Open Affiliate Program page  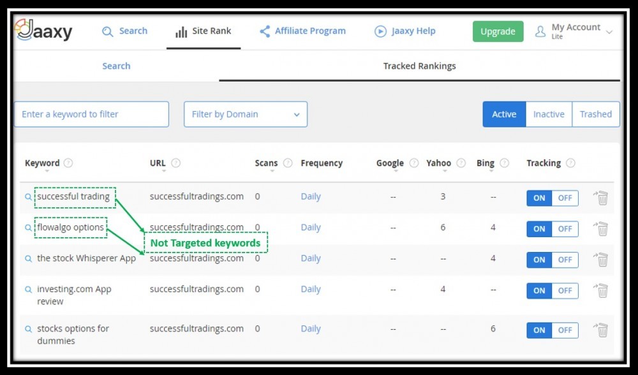[302, 31]
